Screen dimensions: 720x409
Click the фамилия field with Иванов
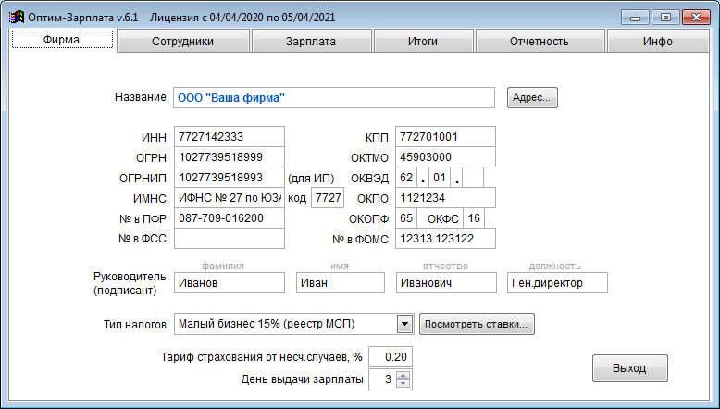230,283
